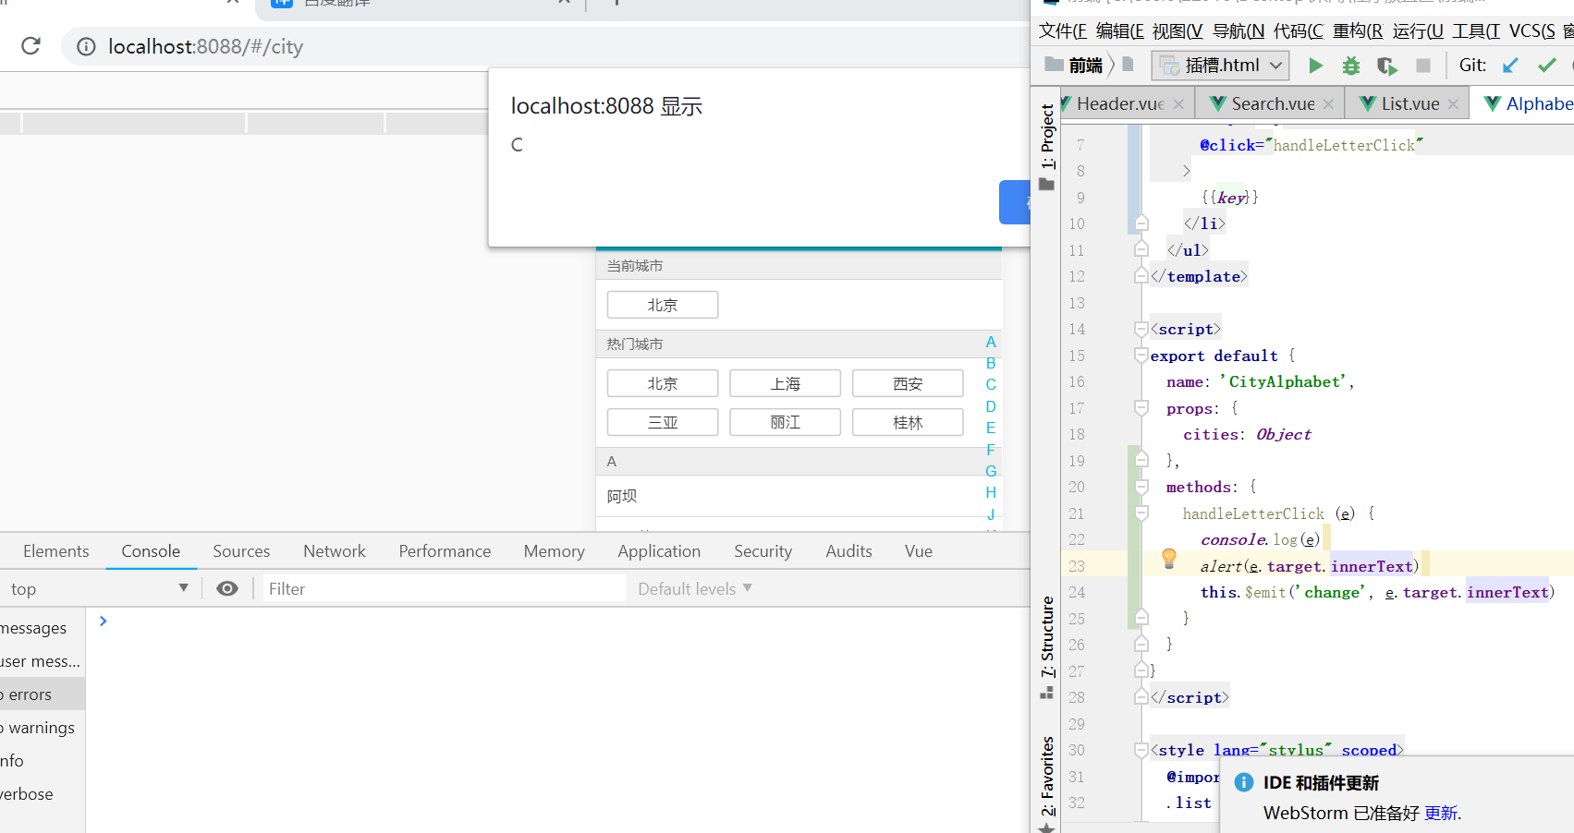Open the 运行 menu in WebStorm
The width and height of the screenshot is (1574, 833).
1418,31
